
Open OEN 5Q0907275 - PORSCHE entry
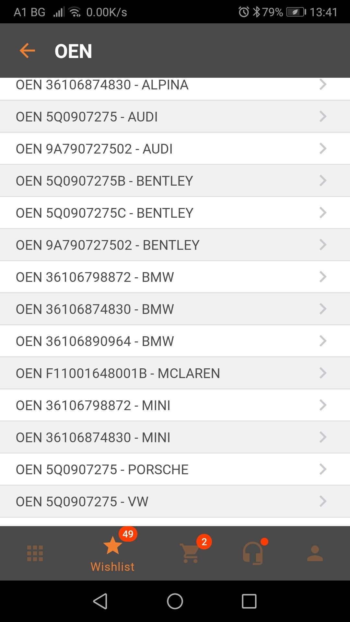175,469
